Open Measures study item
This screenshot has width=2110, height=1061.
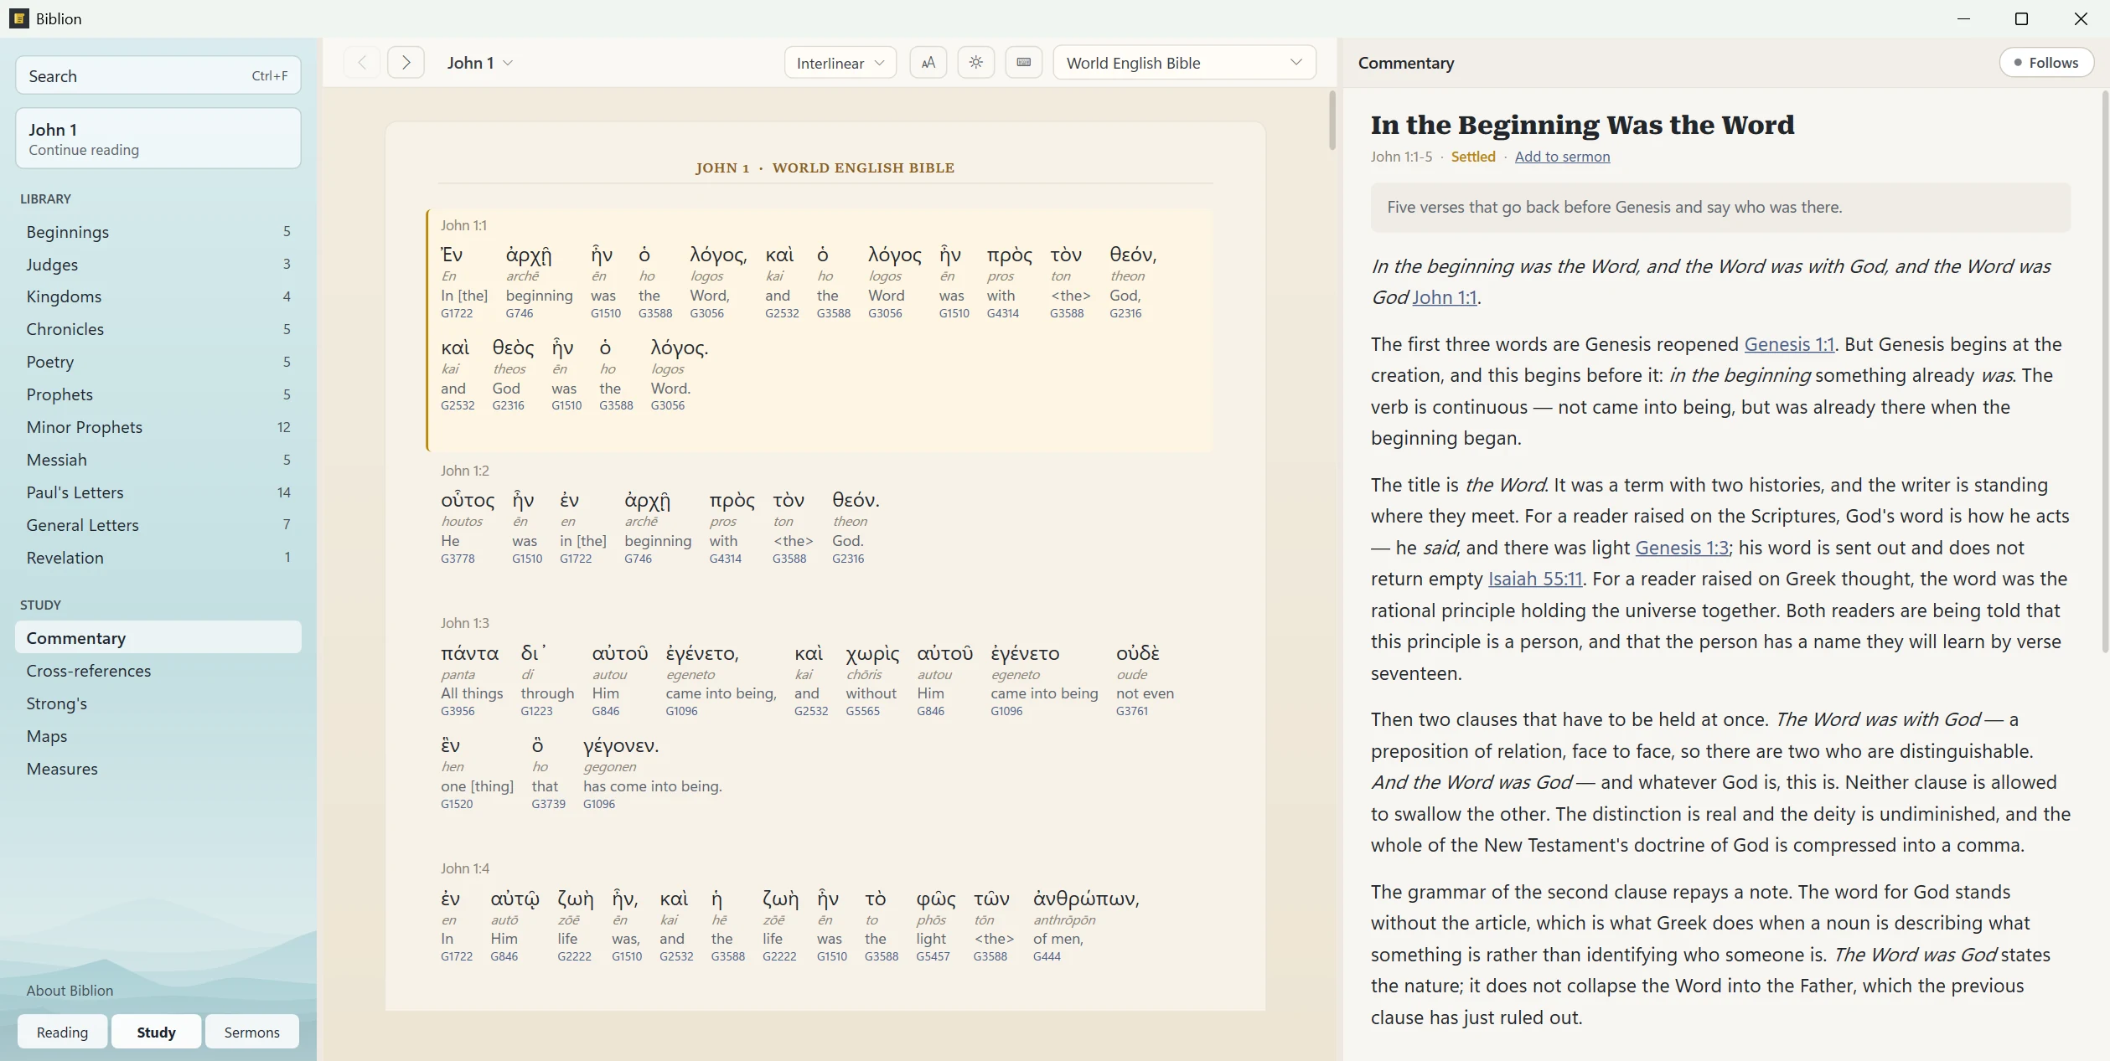tap(158, 768)
